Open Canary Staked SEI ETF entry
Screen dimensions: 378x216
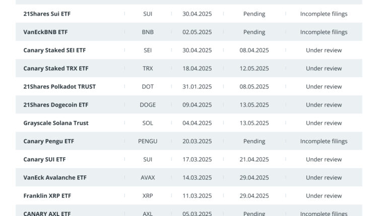tap(54, 50)
